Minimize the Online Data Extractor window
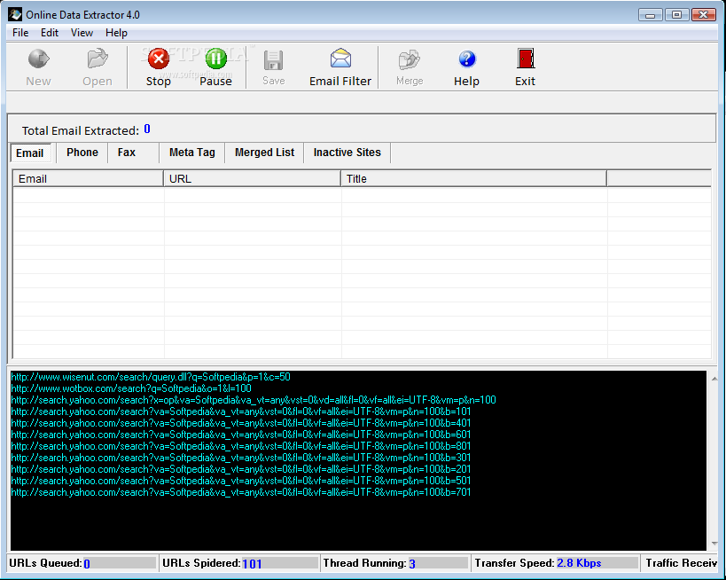Viewport: 726px width, 580px height. click(651, 15)
